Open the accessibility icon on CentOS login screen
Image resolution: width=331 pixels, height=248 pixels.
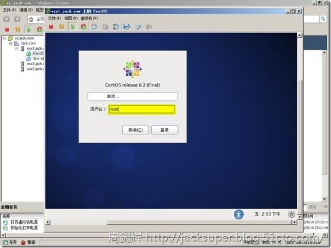pos(238,214)
